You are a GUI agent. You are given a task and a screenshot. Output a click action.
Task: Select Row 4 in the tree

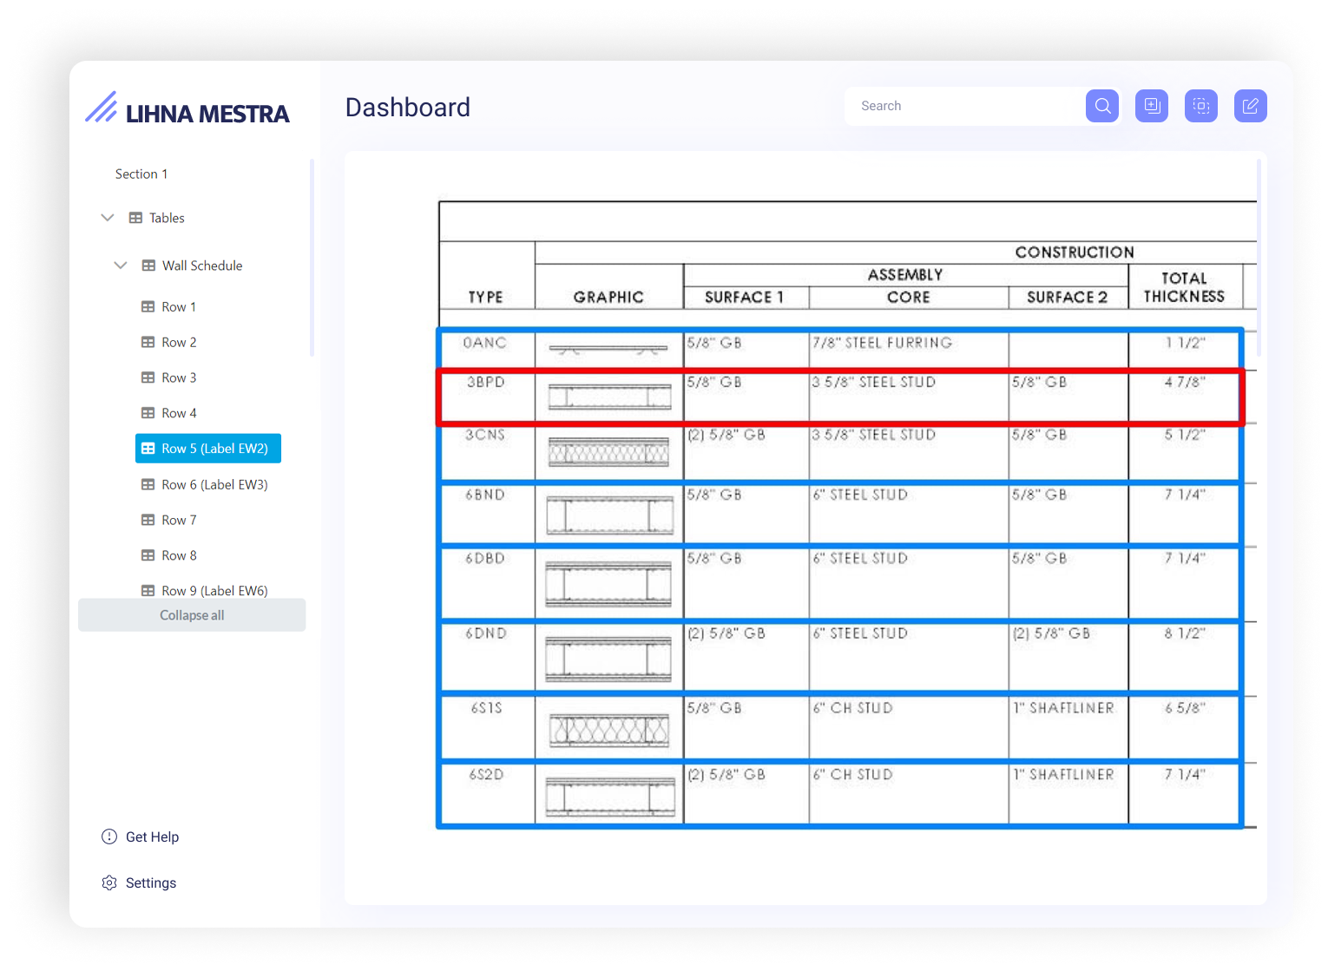pos(179,414)
